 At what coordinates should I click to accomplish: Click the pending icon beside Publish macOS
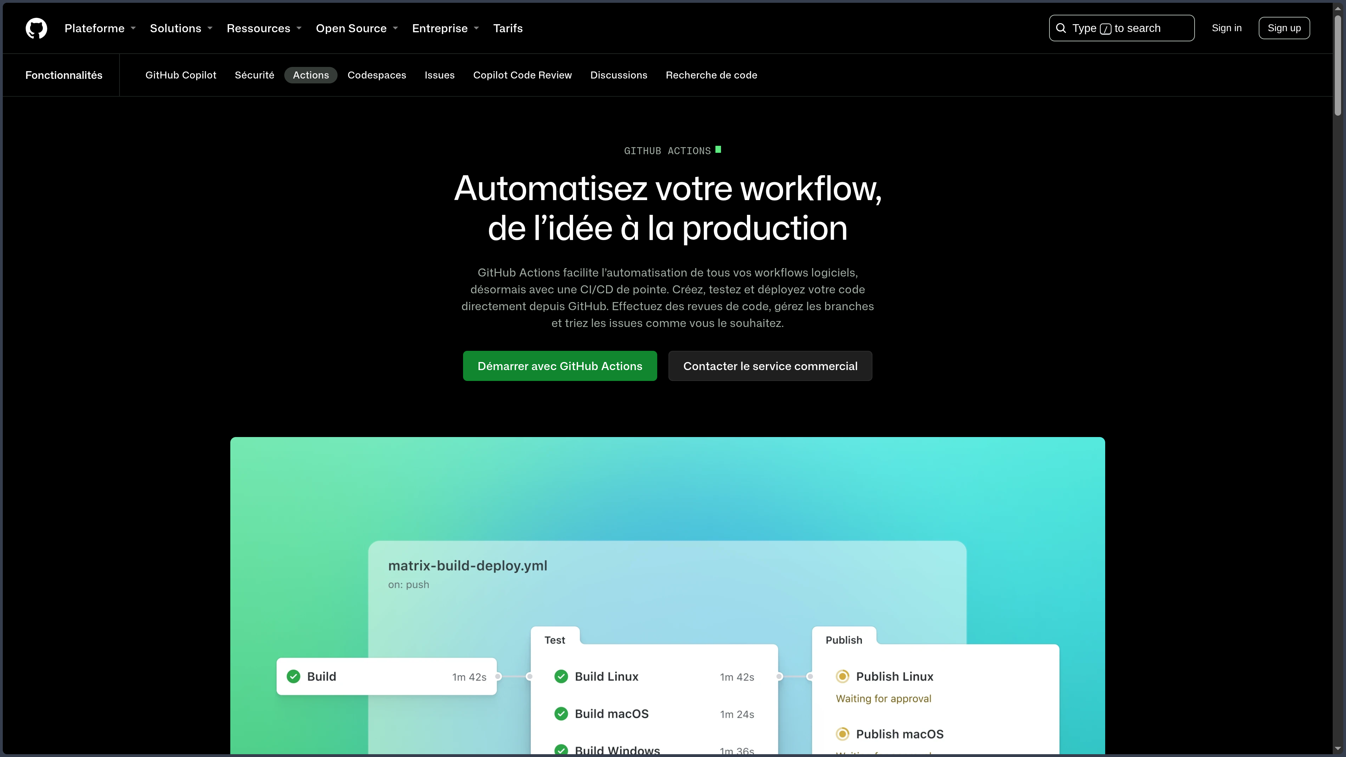(x=842, y=734)
